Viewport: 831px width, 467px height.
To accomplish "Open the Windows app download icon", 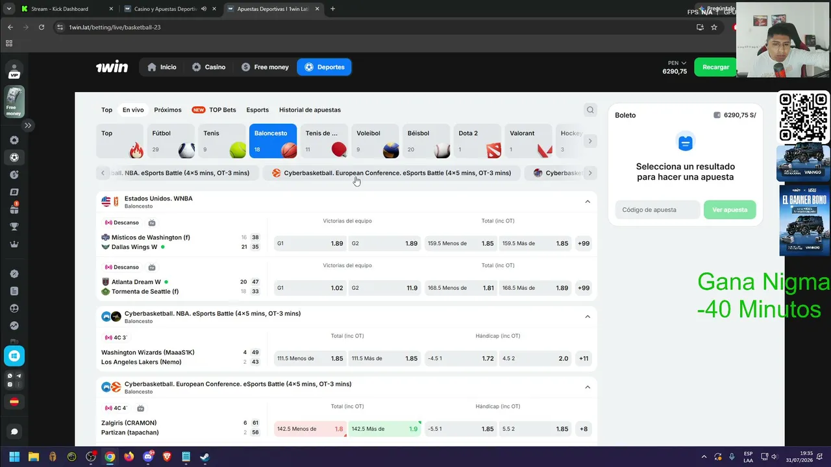I will (14, 355).
